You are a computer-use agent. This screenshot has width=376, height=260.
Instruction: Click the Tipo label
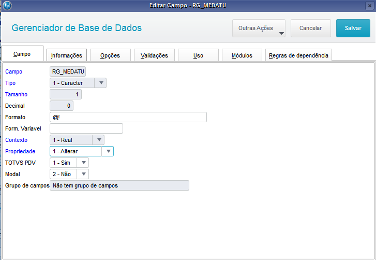pos(10,83)
